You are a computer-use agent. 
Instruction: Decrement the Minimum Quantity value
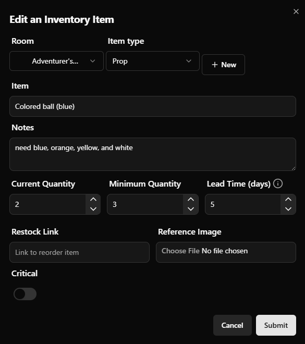click(x=191, y=209)
